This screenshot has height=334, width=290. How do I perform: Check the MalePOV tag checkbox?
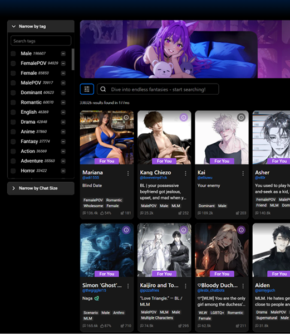[13, 83]
